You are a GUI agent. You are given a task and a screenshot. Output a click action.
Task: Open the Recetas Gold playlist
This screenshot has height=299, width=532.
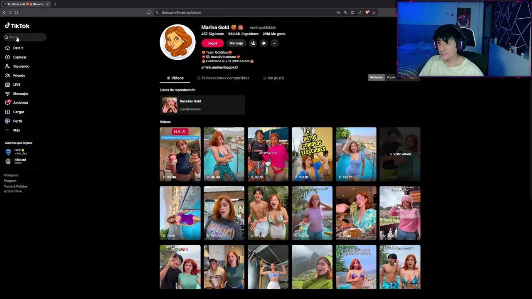202,105
